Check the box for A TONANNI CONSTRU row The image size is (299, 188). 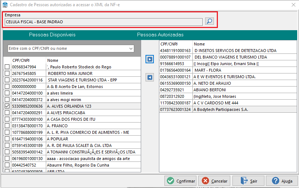pyautogui.click(x=7, y=152)
